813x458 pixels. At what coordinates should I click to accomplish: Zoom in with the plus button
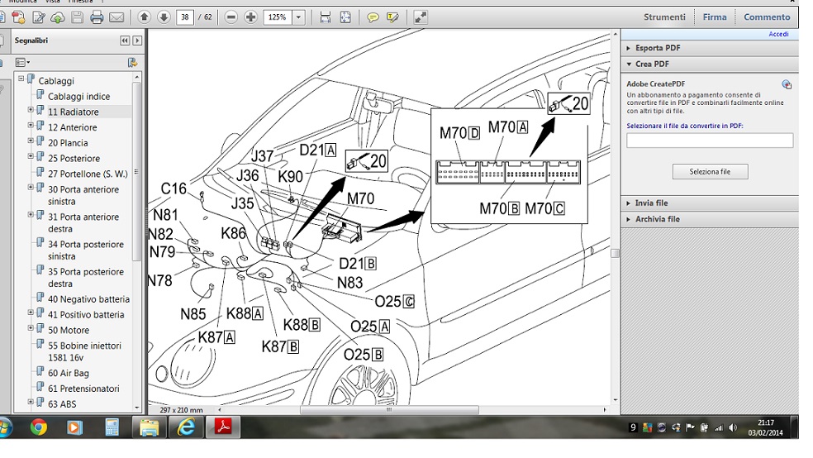click(x=251, y=17)
